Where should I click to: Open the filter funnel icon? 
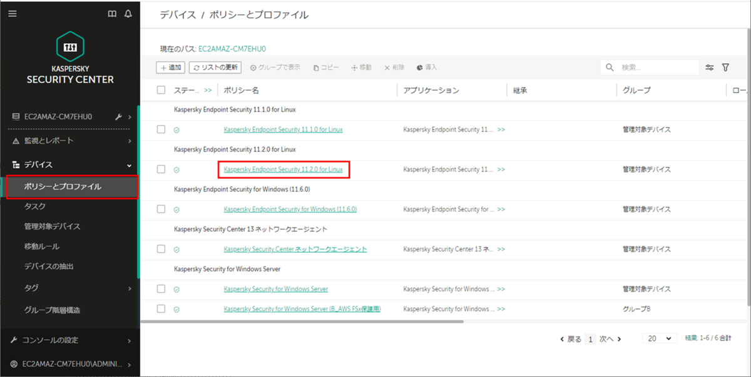point(726,68)
